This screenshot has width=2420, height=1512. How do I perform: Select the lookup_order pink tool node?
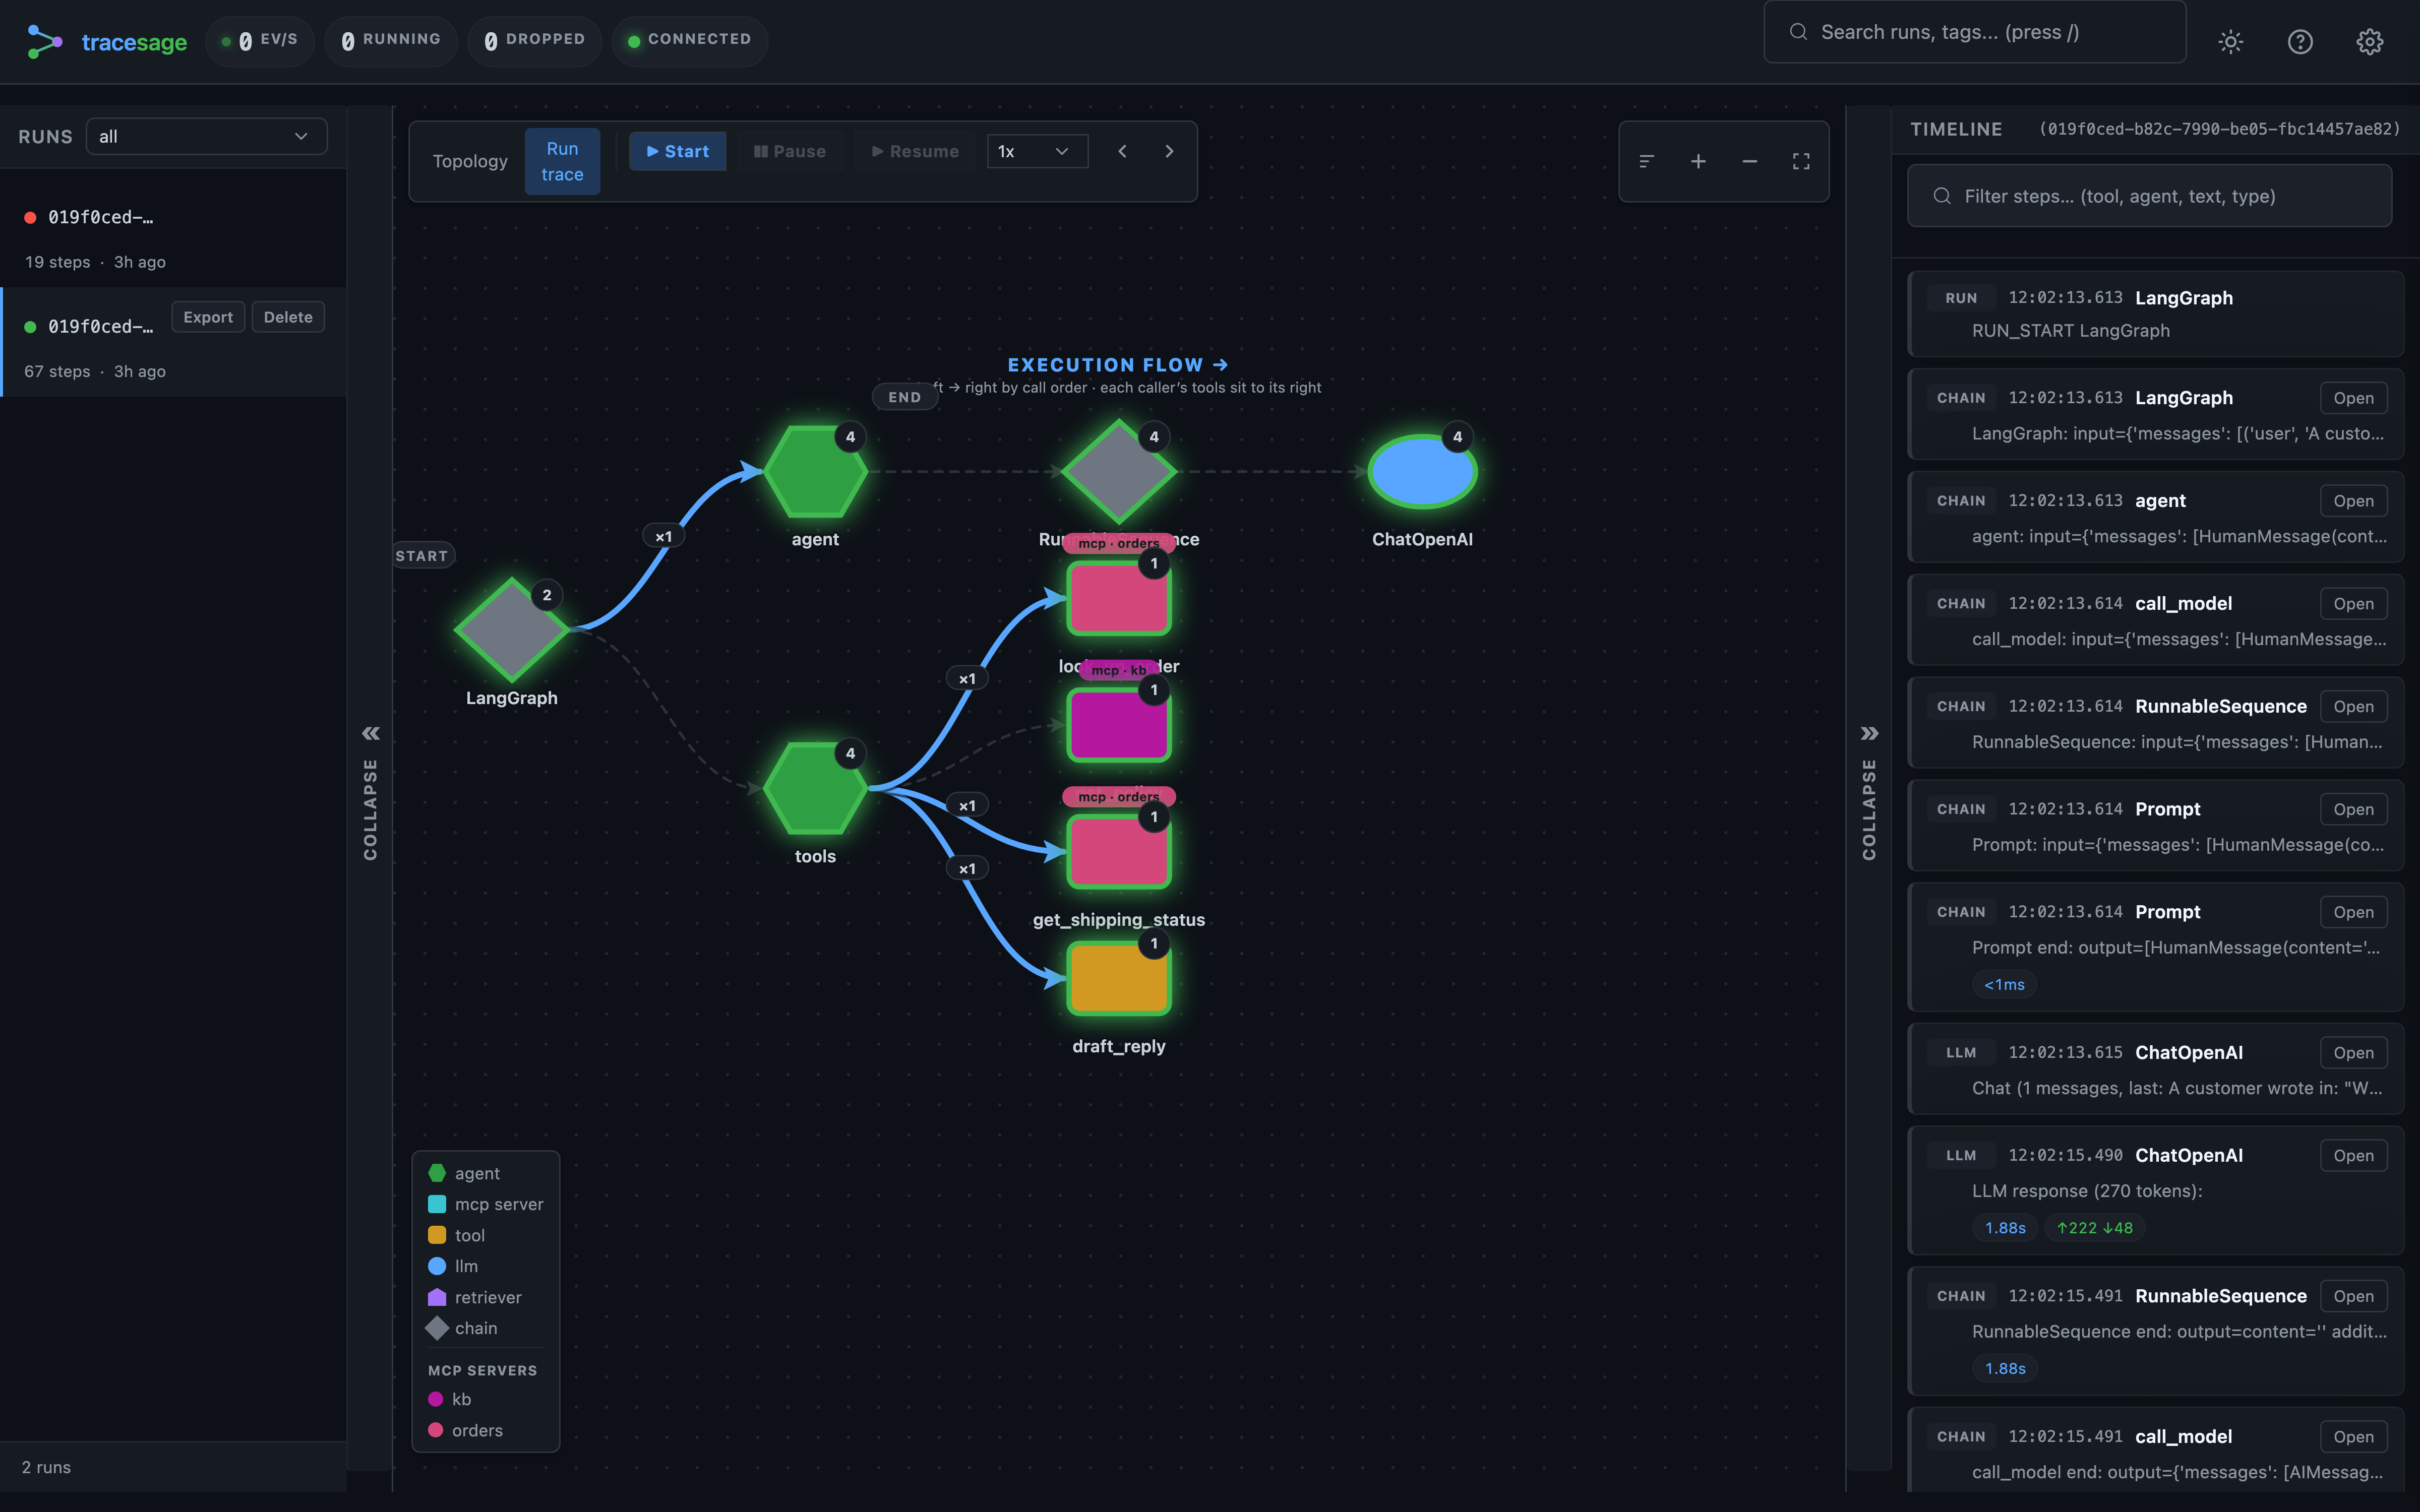point(1118,598)
